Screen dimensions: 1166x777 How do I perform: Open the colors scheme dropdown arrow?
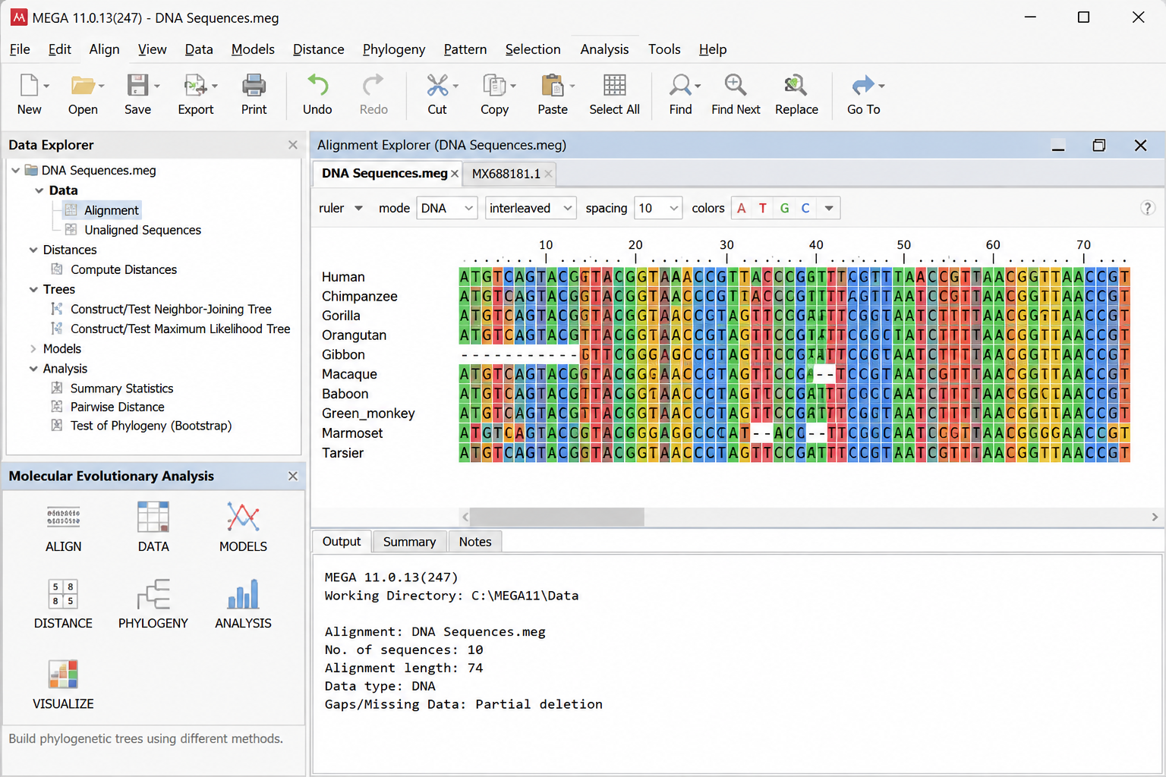click(829, 208)
